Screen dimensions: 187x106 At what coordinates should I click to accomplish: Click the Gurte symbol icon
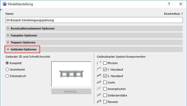pos(99,82)
